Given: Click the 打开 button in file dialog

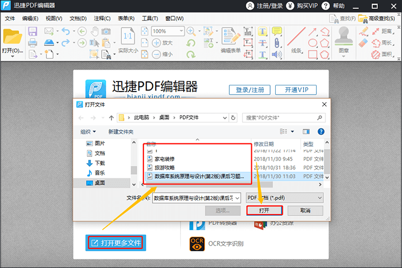Looking at the screenshot, I should 264,210.
